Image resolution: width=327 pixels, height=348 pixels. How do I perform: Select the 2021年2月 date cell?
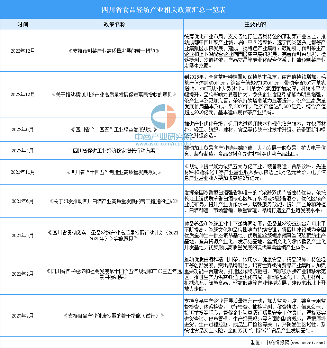pyautogui.click(x=22, y=274)
